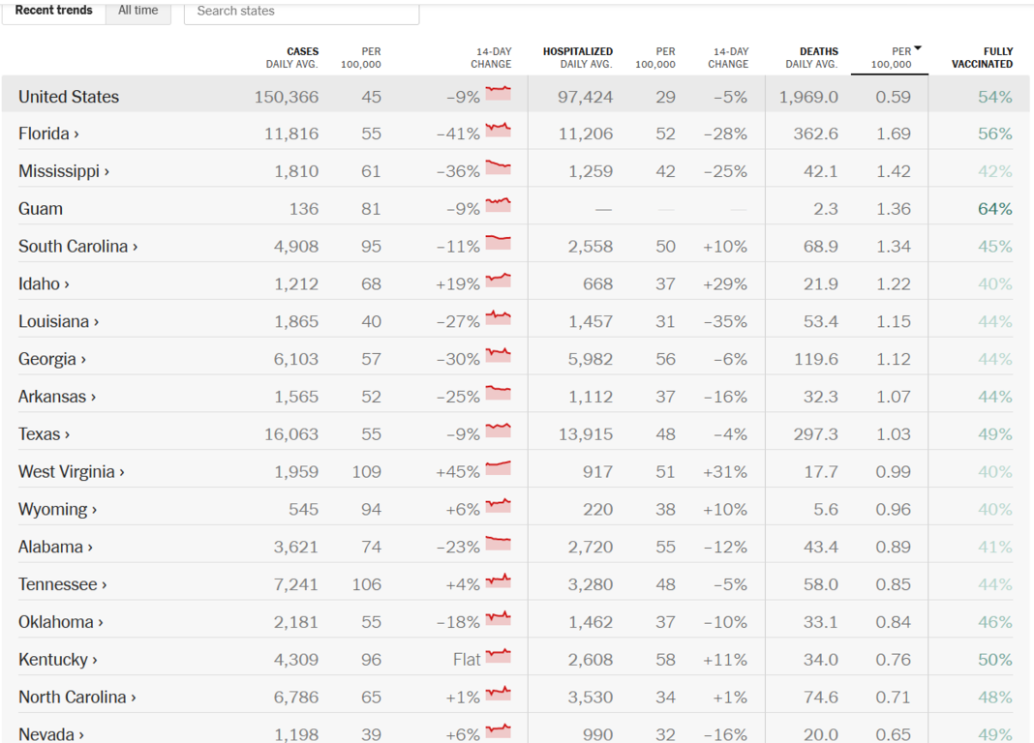Image resolution: width=1034 pixels, height=743 pixels.
Task: Open the Mississippi state link
Action: 64,171
